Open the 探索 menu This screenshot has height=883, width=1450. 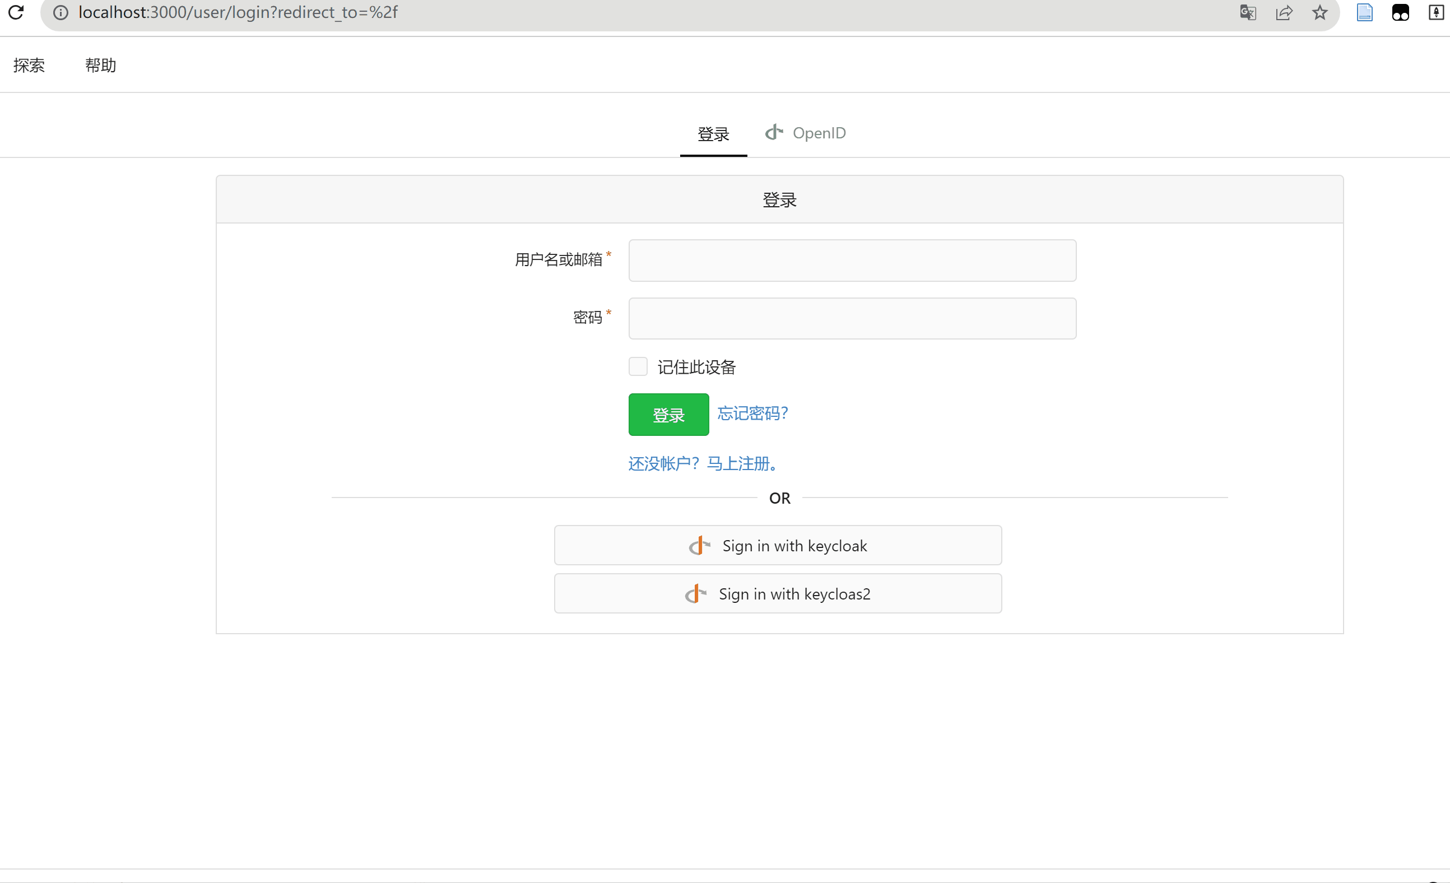click(29, 66)
